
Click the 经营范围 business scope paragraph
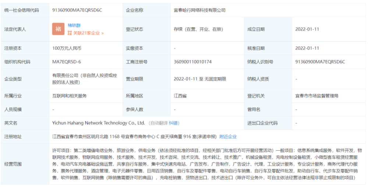[x=207, y=164]
